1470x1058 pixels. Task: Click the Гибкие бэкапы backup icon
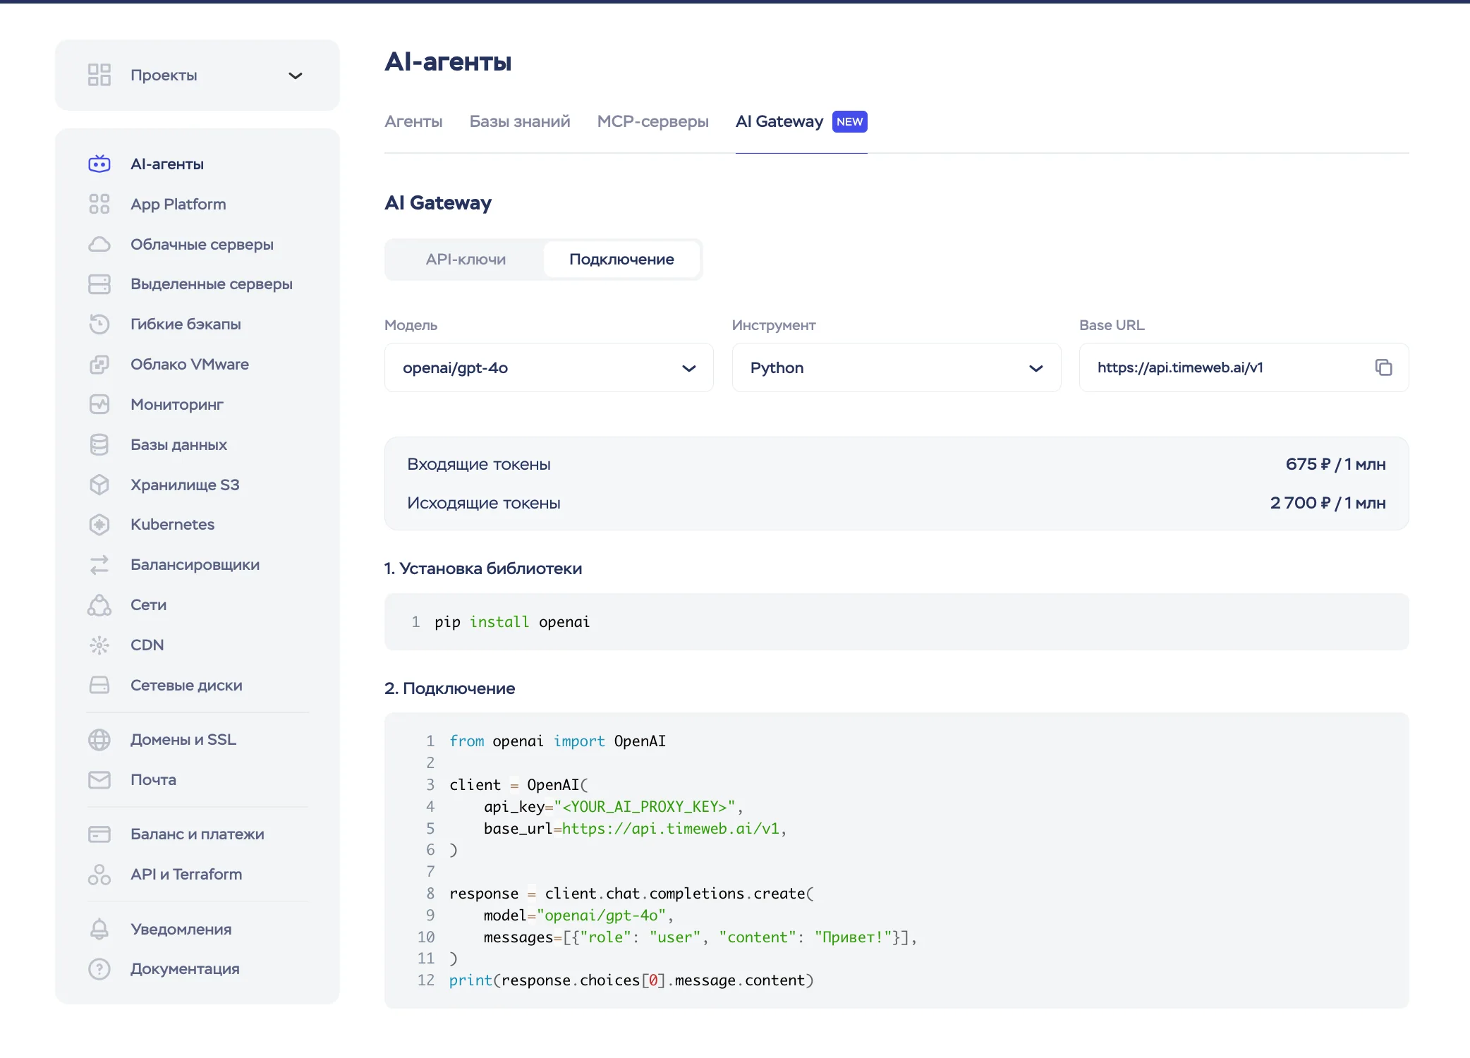99,324
